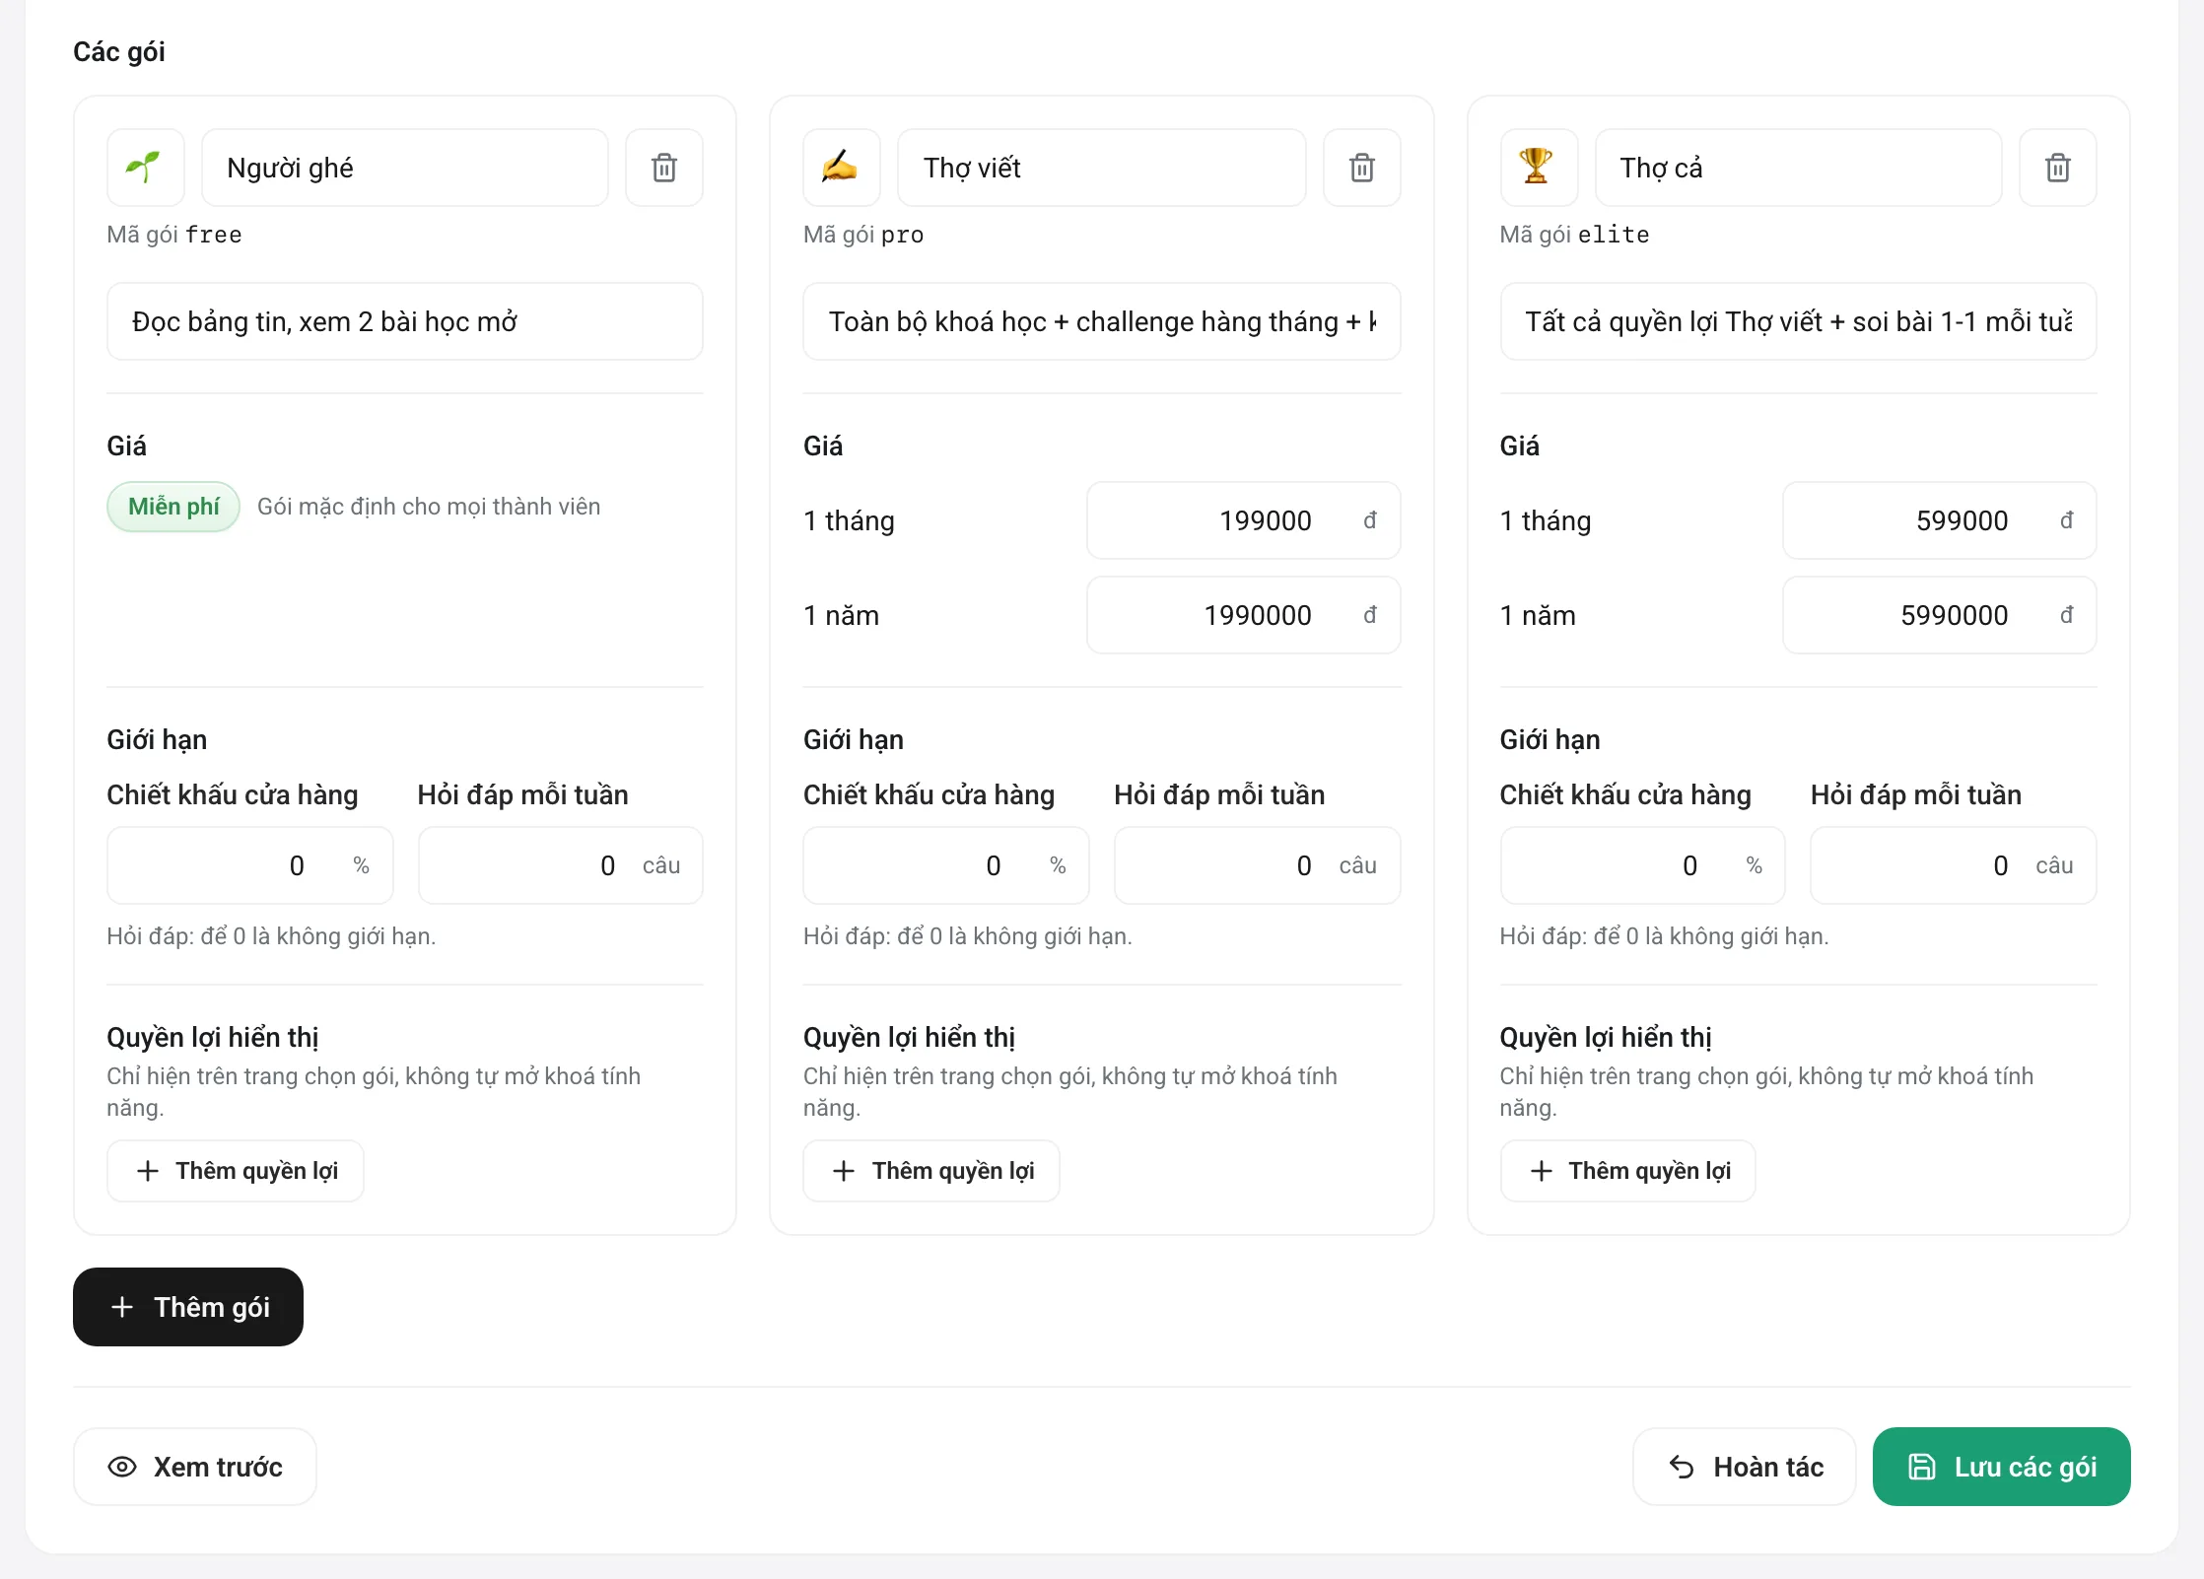Change the seedling emoji of Người ghé plan

(x=146, y=168)
